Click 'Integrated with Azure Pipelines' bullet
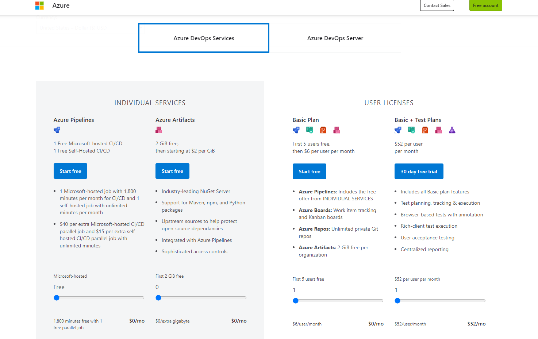The width and height of the screenshot is (538, 339). [197, 240]
